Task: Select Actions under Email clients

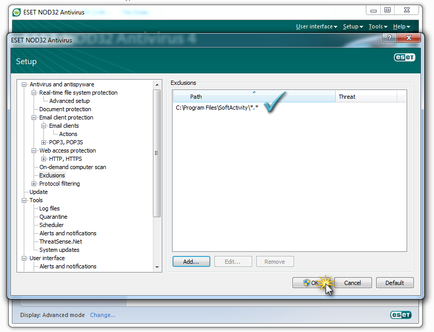Action: pyautogui.click(x=68, y=134)
